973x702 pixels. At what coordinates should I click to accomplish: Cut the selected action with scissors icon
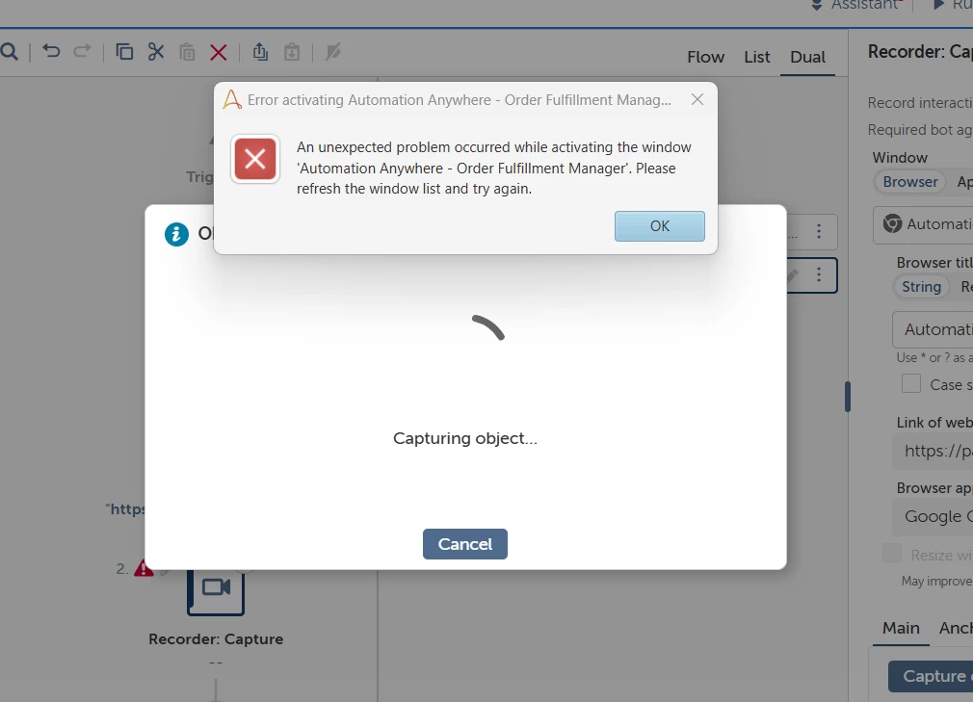pyautogui.click(x=156, y=51)
